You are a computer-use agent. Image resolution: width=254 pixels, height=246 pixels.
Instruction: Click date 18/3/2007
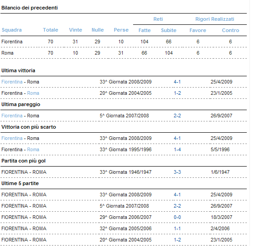[x=222, y=217]
